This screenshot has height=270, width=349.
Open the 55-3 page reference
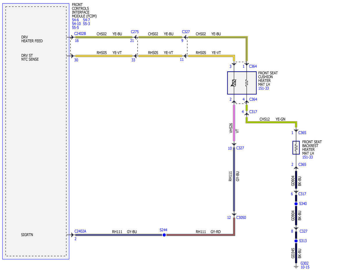click(86, 24)
